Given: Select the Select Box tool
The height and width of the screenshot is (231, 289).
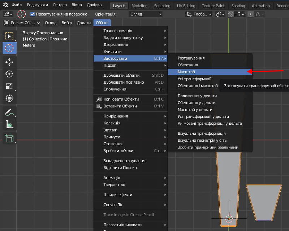Looking at the screenshot, I should coord(9,36).
